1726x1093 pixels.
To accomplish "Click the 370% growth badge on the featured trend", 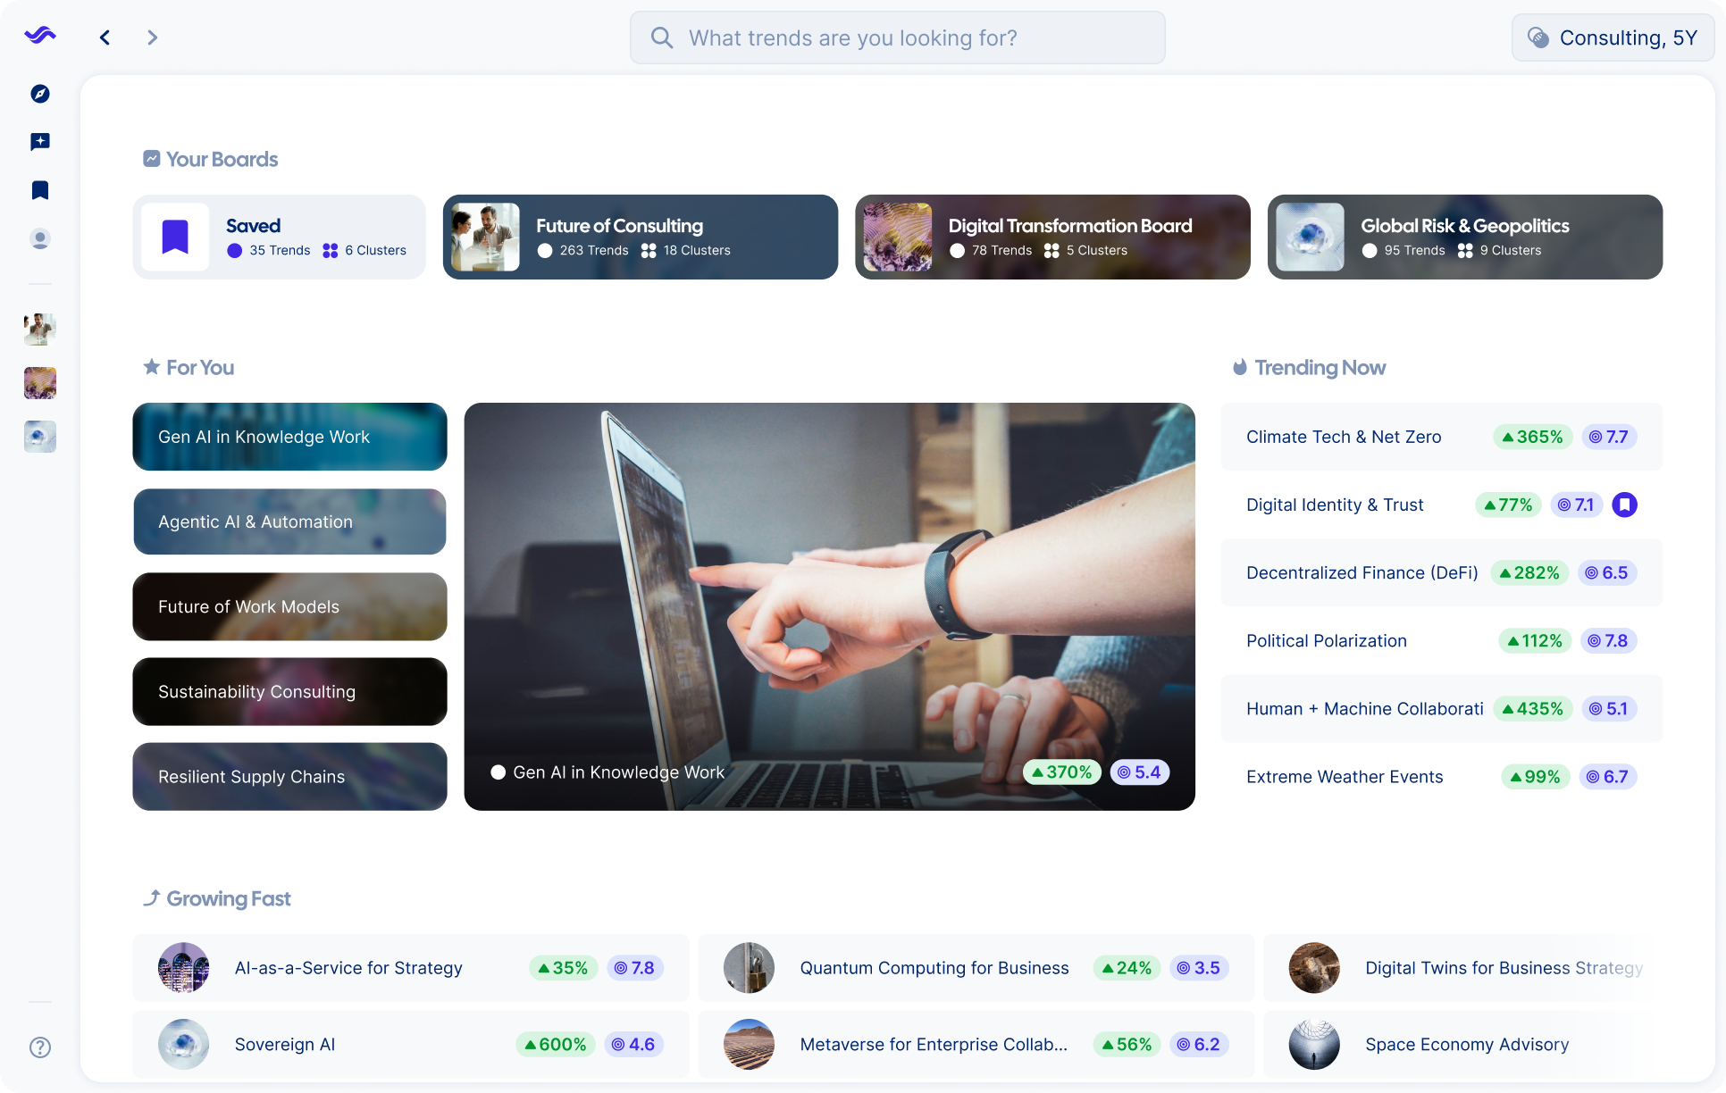I will (1061, 772).
